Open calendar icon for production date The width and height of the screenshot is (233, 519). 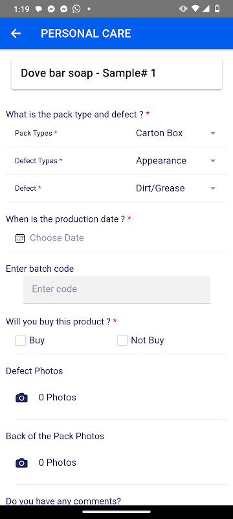[20, 238]
